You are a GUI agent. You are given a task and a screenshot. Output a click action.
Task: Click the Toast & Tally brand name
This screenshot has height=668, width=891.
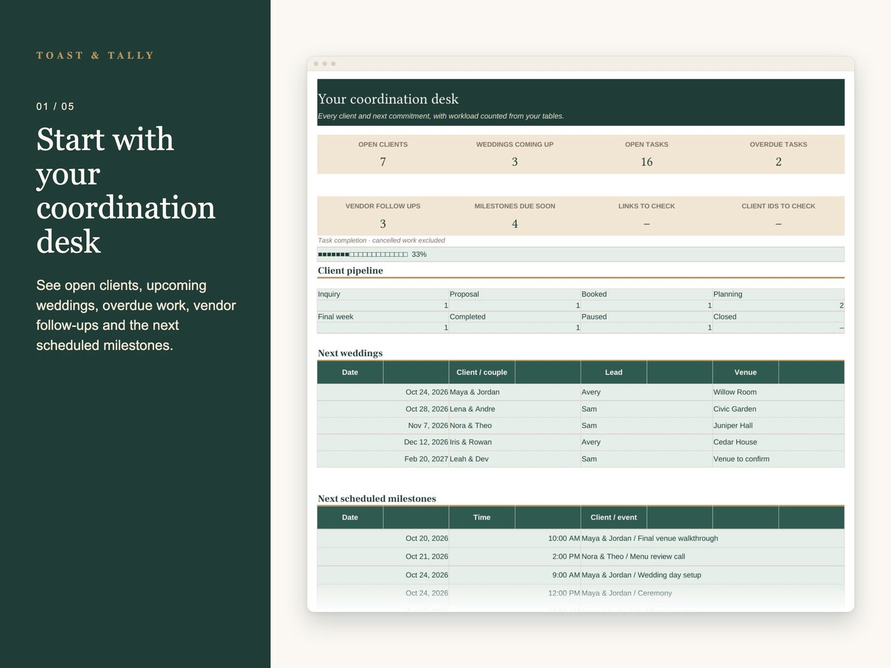coord(95,55)
